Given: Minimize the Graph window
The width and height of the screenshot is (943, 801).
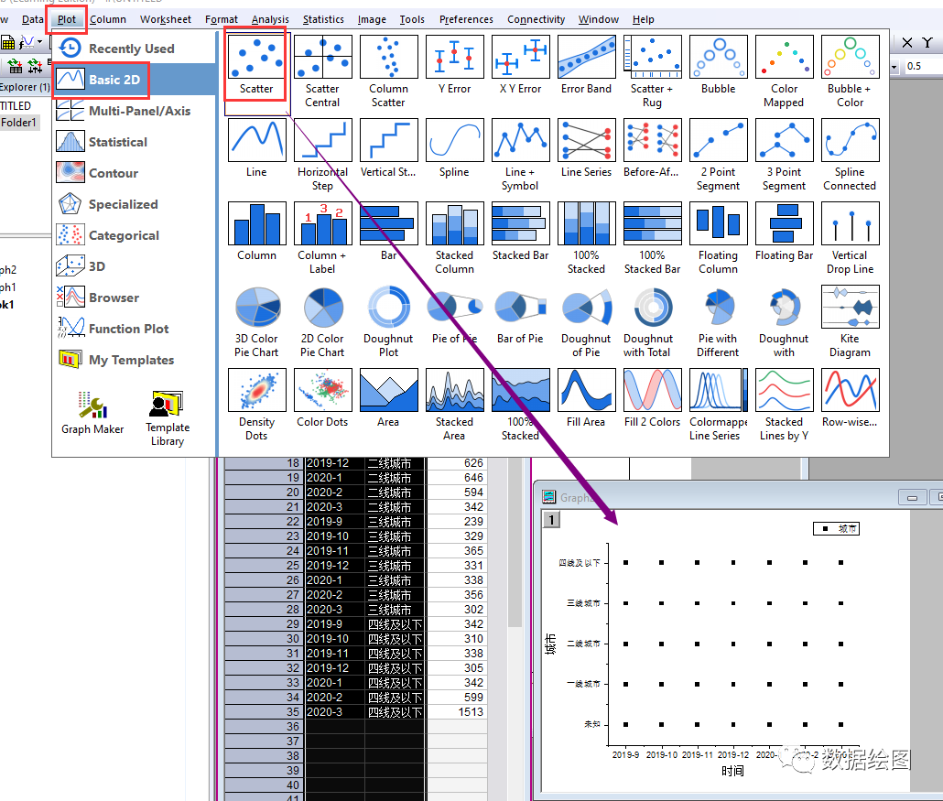Looking at the screenshot, I should tap(912, 498).
